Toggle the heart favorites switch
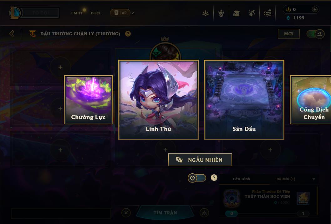 [x=197, y=178]
